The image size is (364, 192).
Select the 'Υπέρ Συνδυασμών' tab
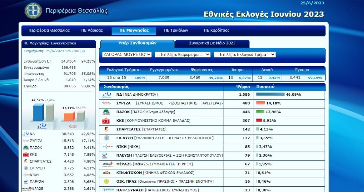click(137, 43)
